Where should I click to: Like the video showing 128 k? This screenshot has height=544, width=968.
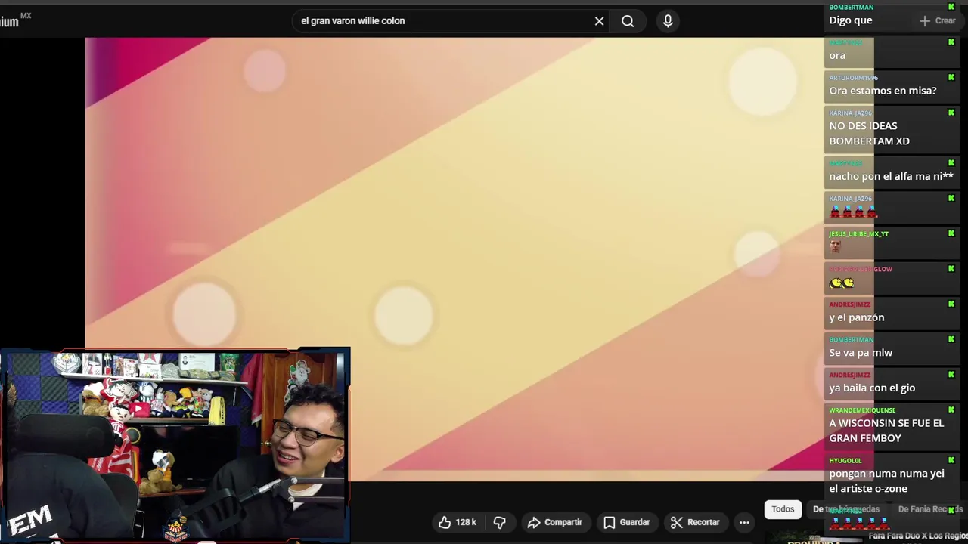(458, 522)
